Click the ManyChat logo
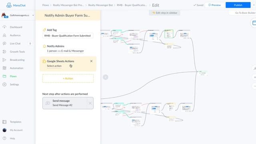 [x=16, y=5]
